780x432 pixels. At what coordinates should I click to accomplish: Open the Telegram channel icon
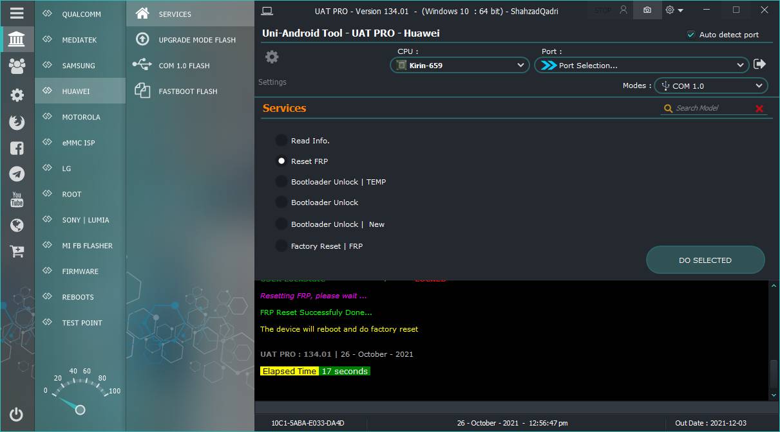click(17, 174)
